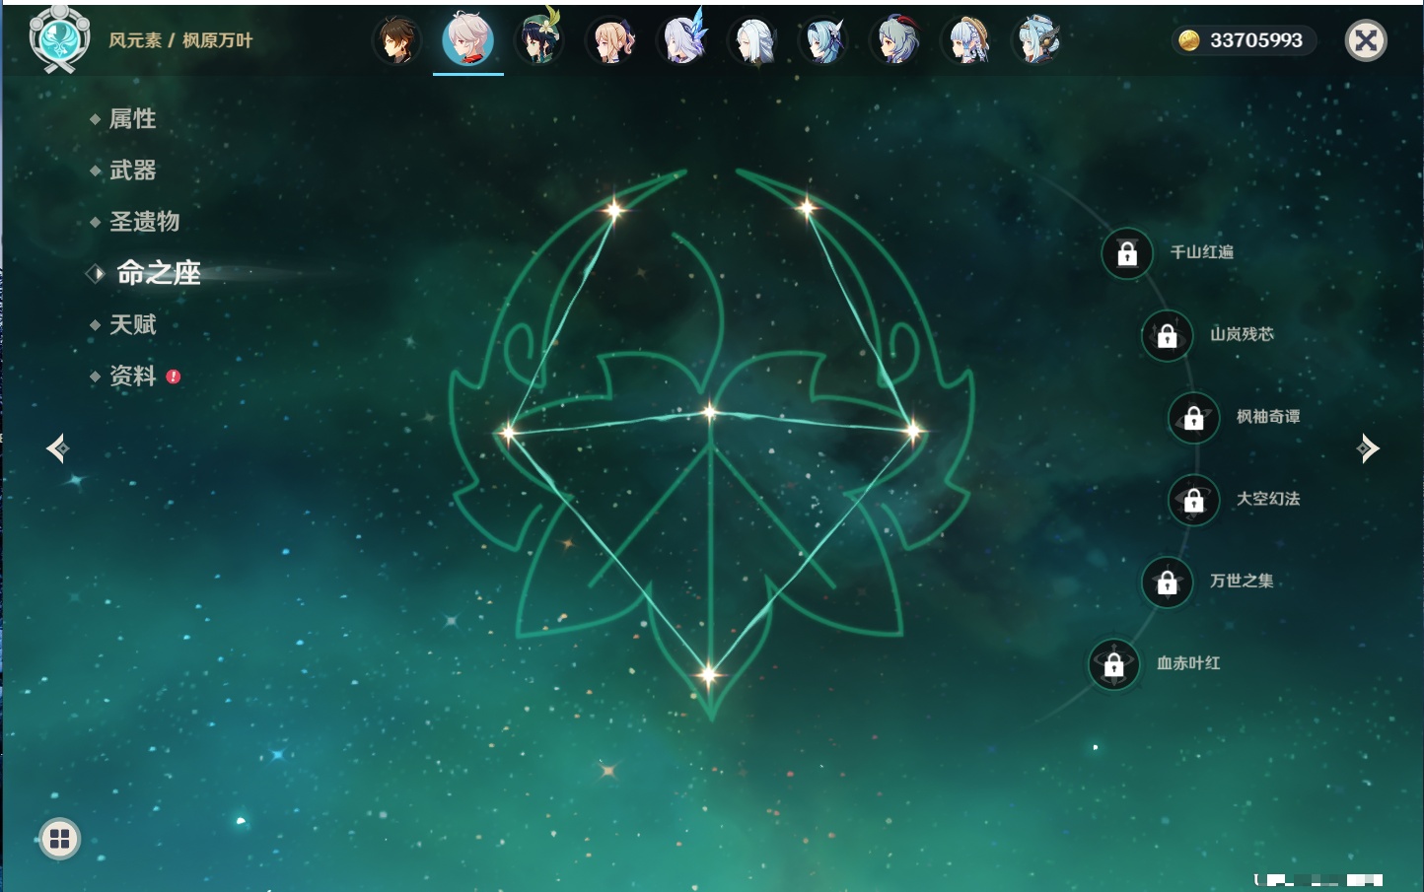Click the 山岚残芯 constellation name

coord(1243,334)
